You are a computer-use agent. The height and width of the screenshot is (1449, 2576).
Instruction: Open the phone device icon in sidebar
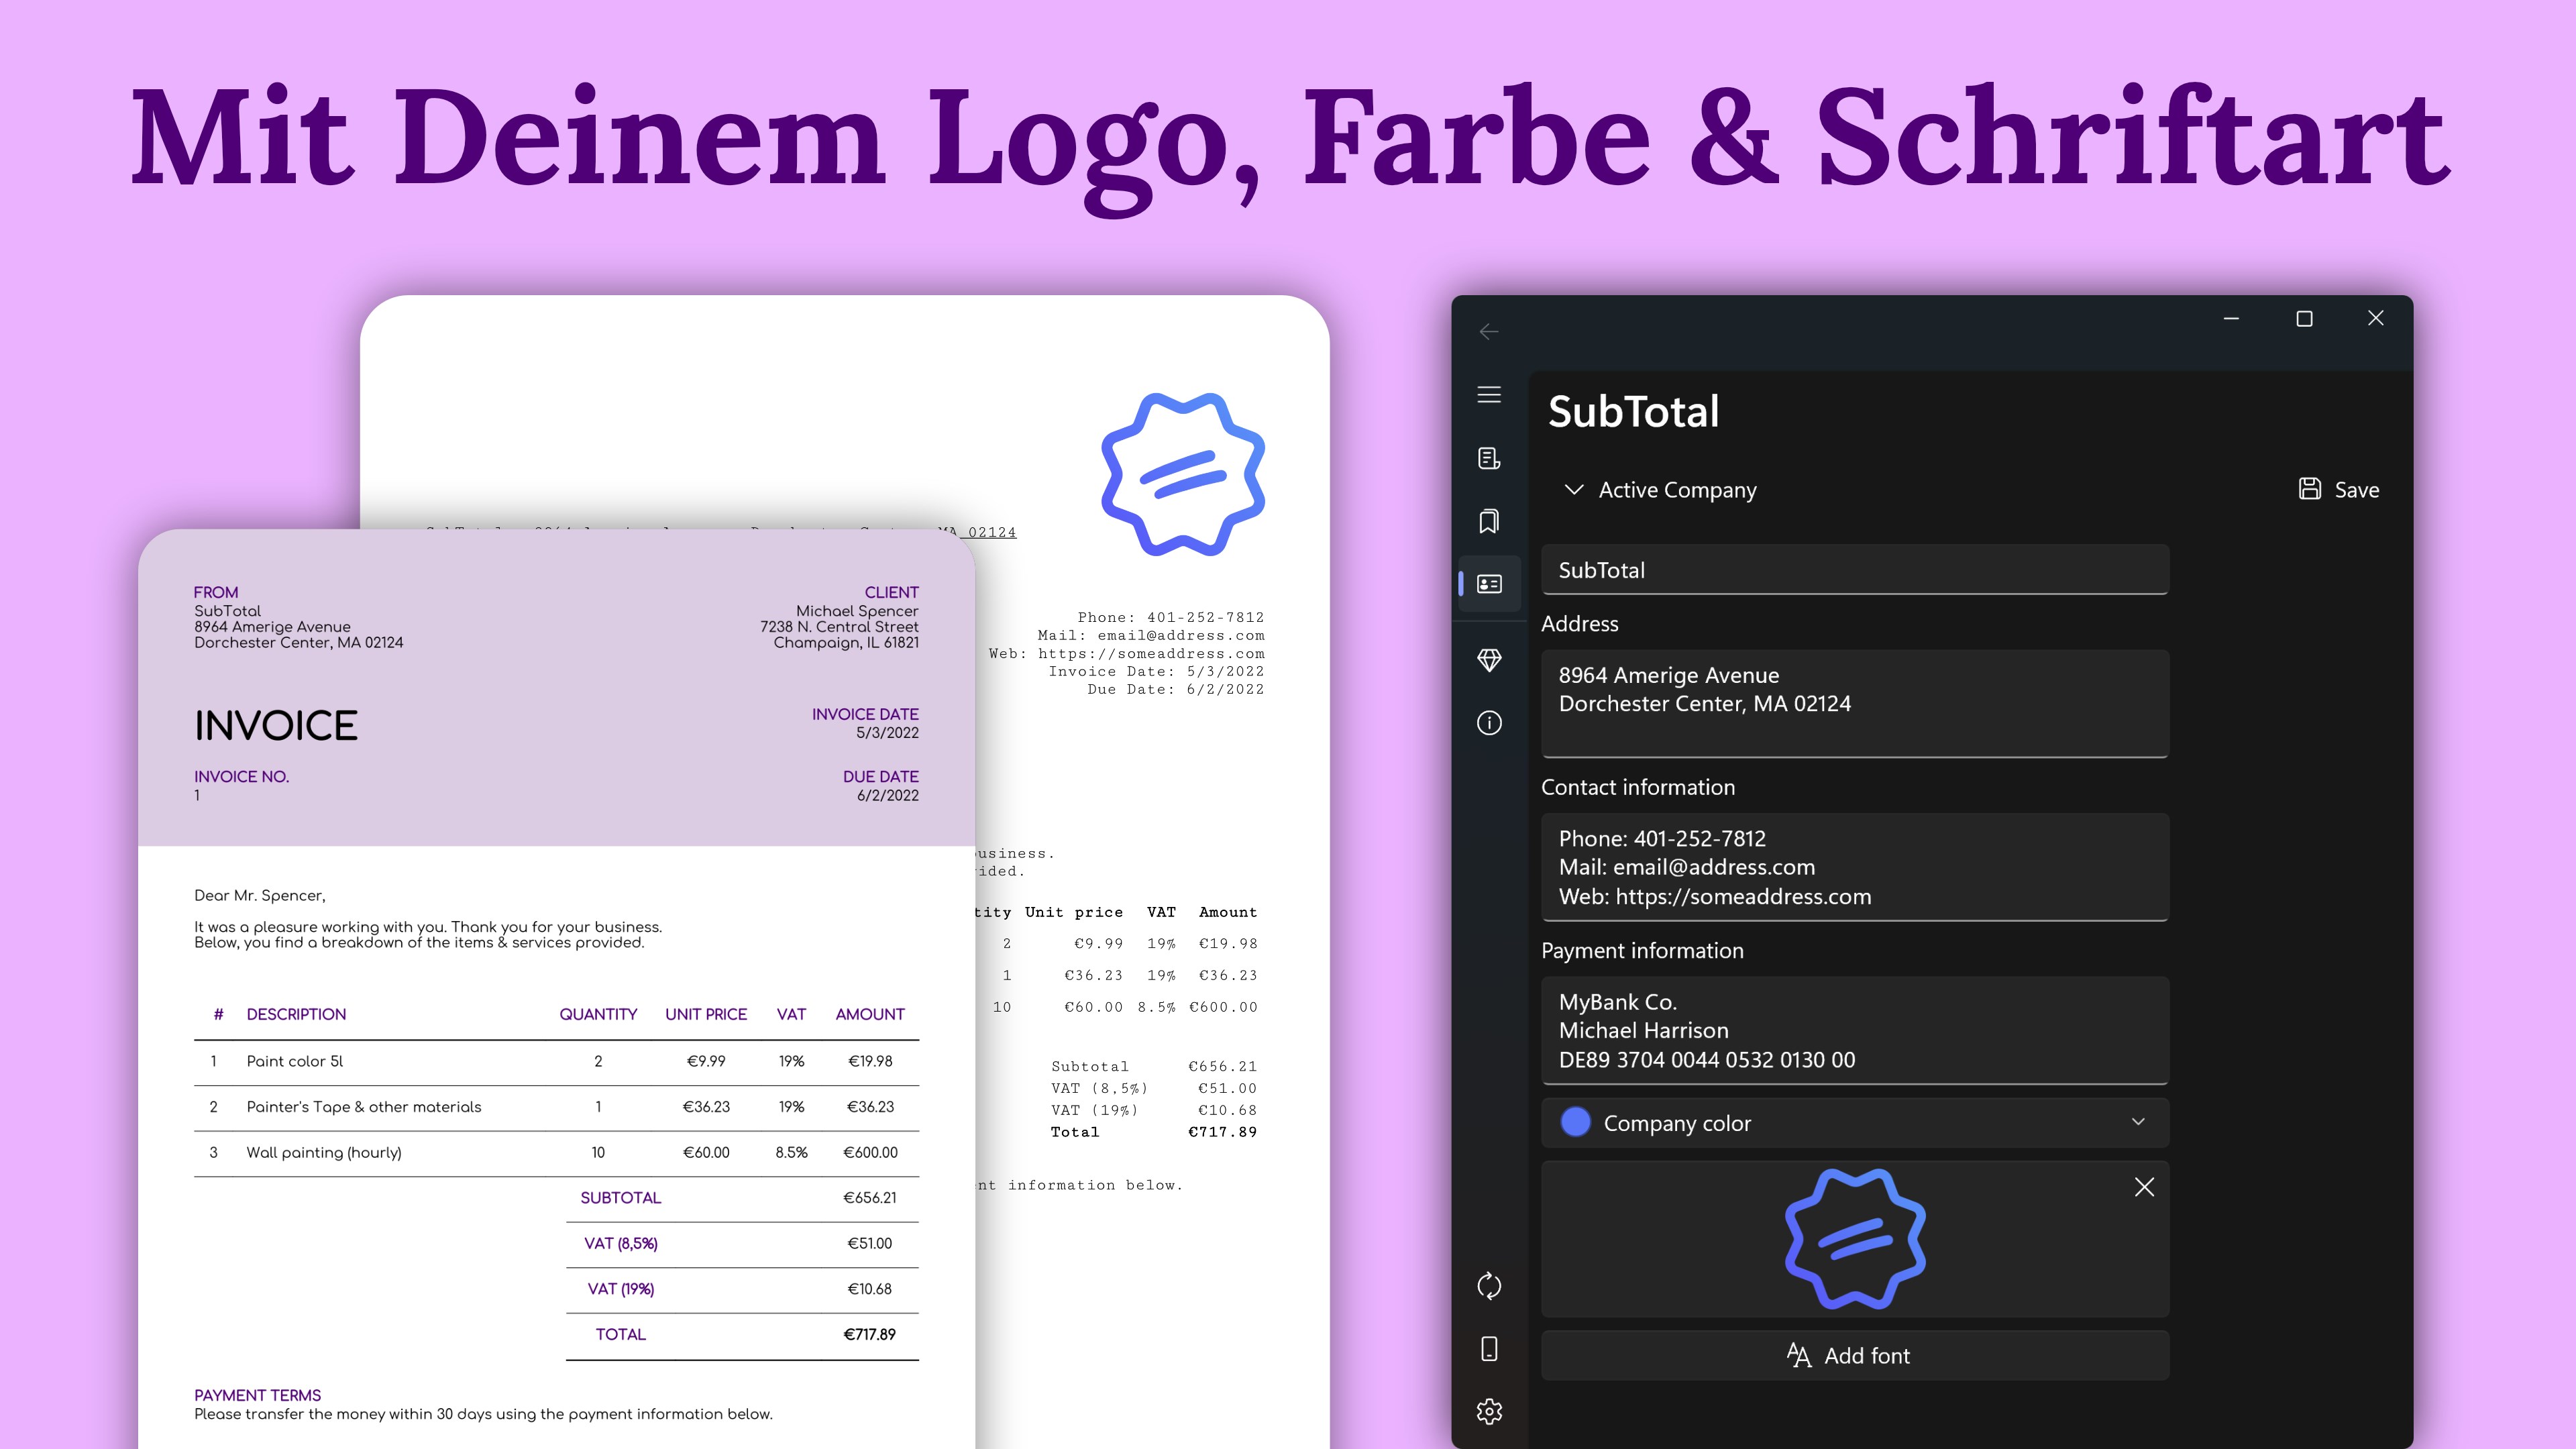point(1489,1349)
